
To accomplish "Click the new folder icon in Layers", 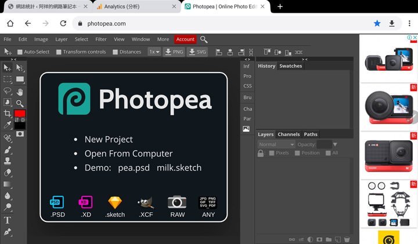I will (329, 239).
